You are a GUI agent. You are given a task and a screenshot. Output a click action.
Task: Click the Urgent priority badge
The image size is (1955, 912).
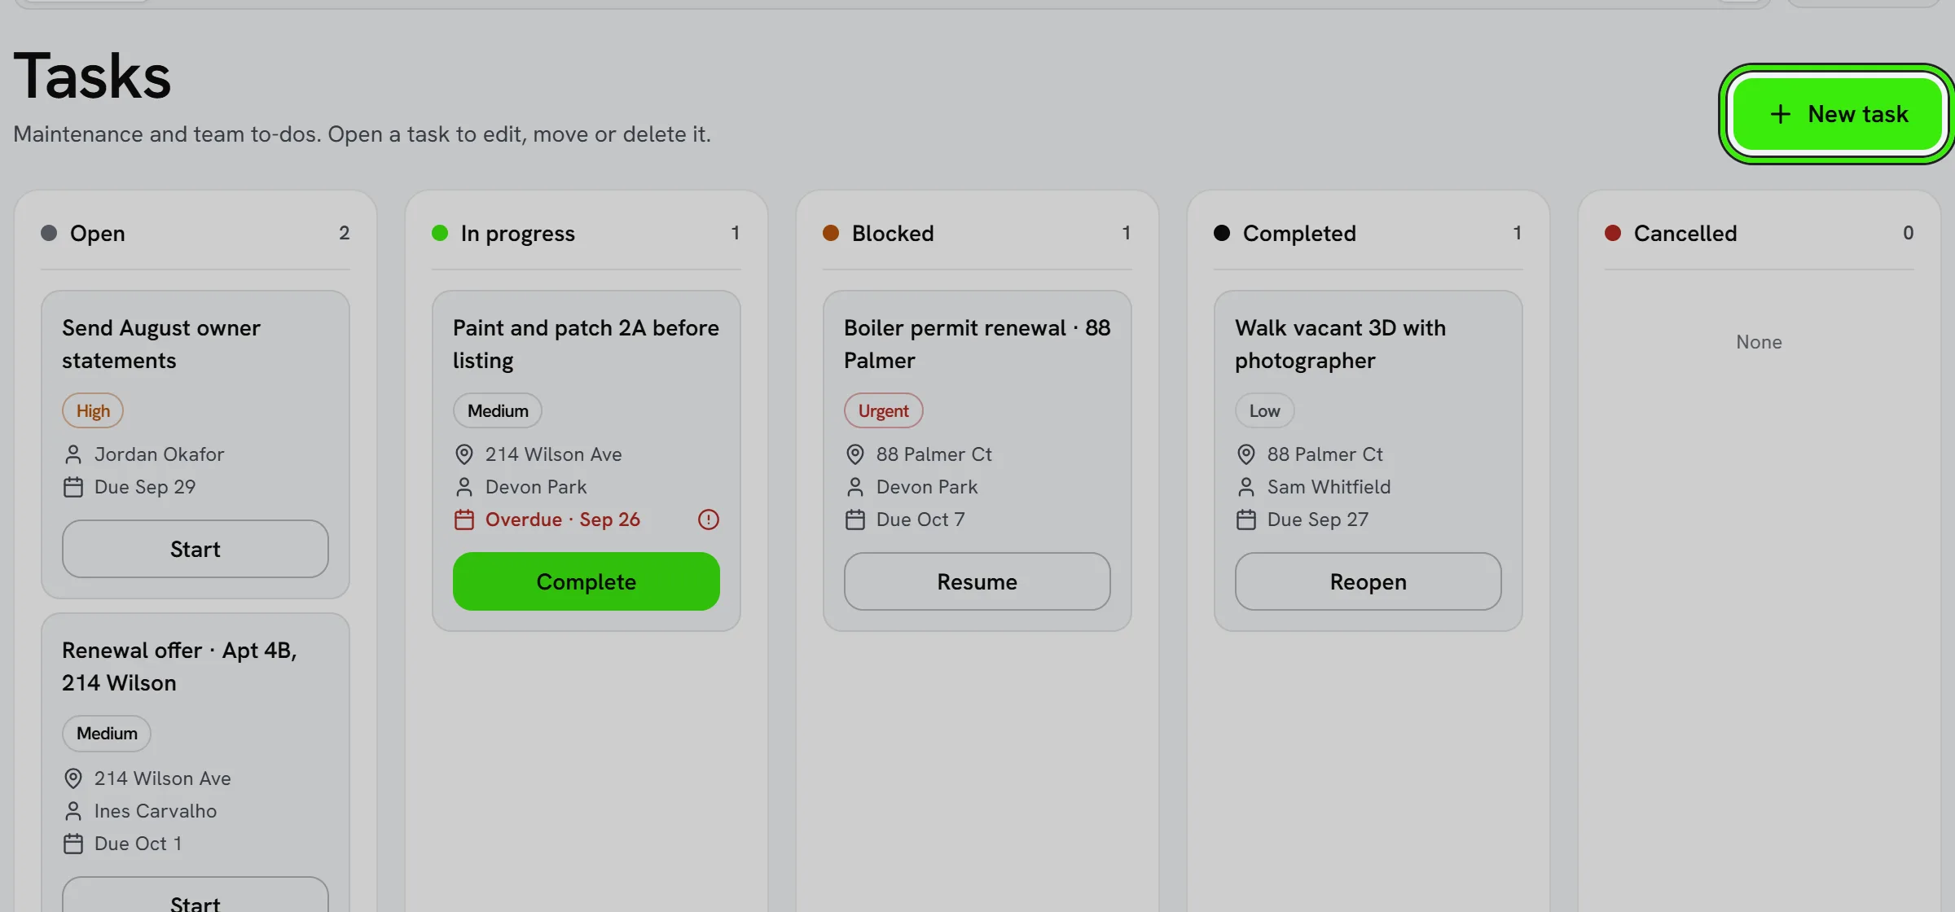884,410
